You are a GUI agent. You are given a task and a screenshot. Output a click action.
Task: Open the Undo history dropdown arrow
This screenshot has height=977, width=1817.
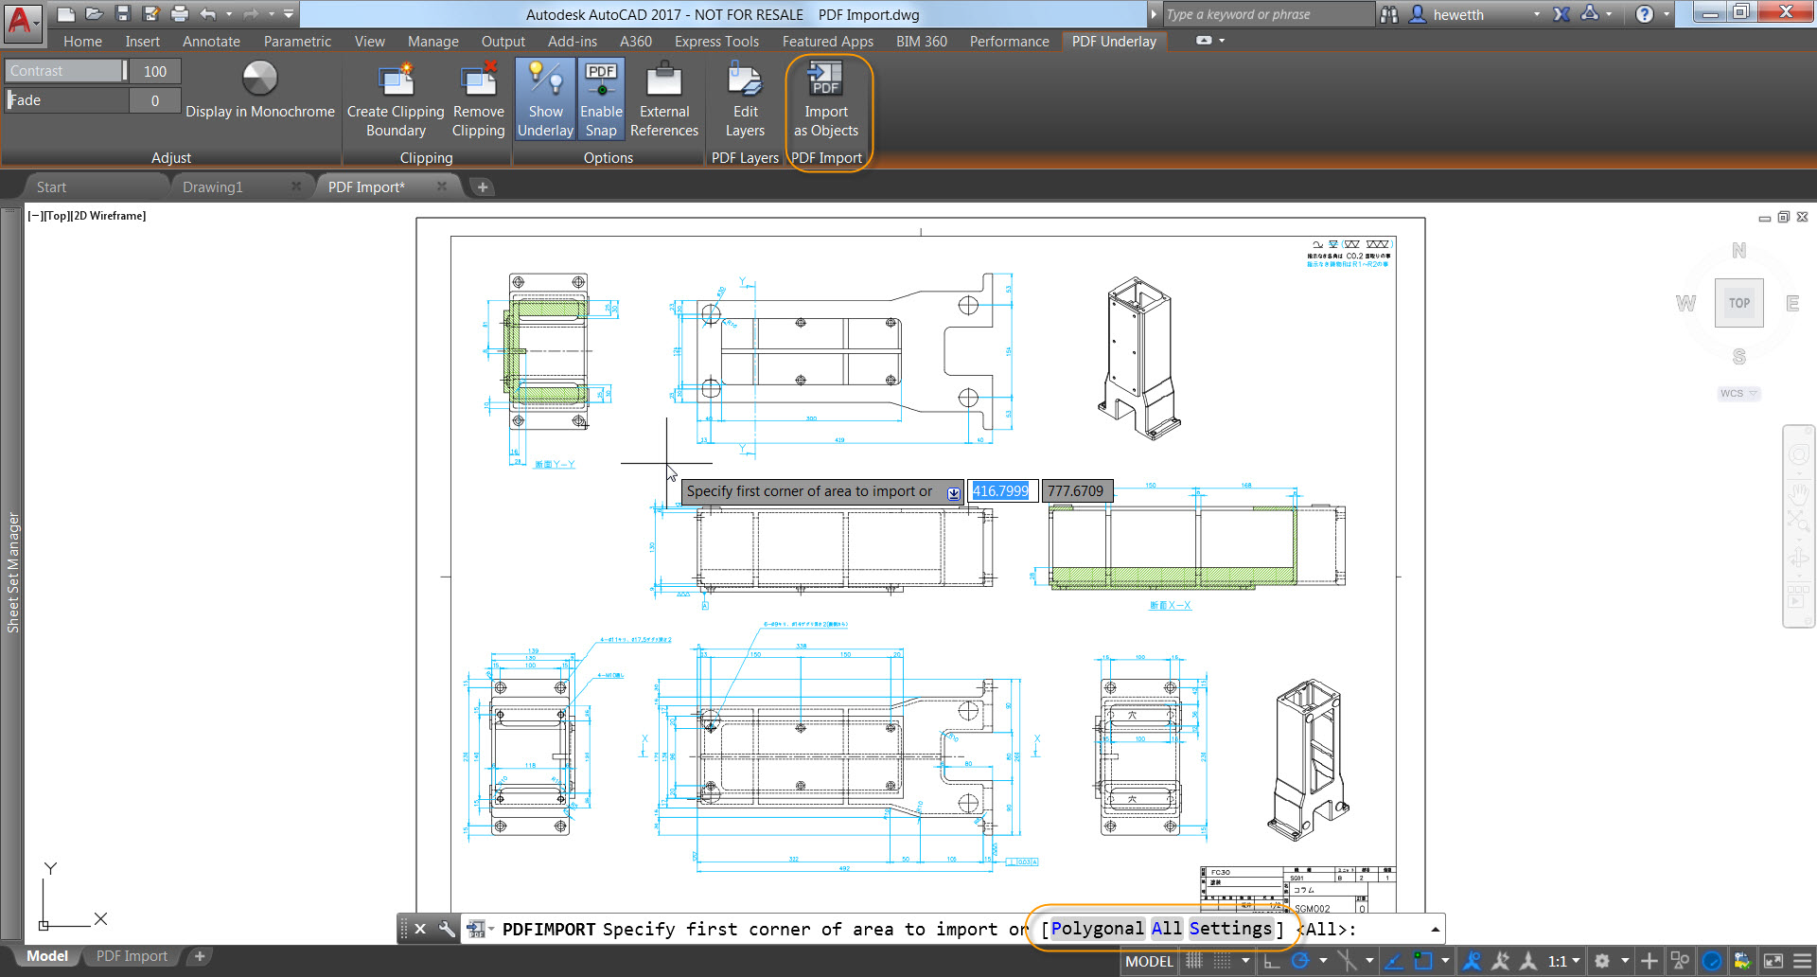pos(229,14)
